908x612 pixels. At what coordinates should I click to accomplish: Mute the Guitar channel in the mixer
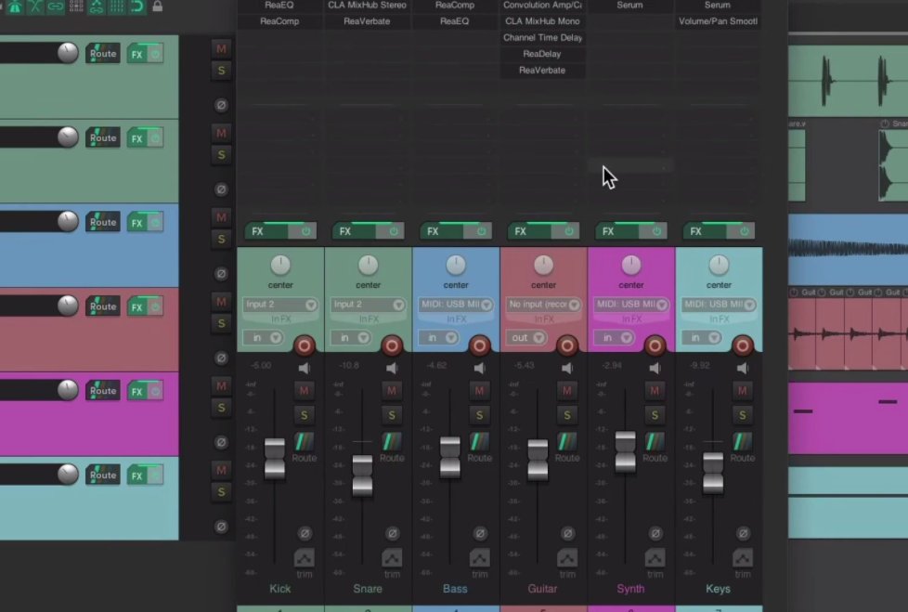click(x=567, y=391)
